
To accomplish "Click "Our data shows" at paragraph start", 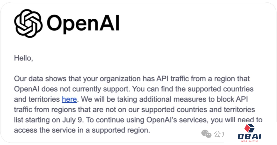I will coord(39,79).
